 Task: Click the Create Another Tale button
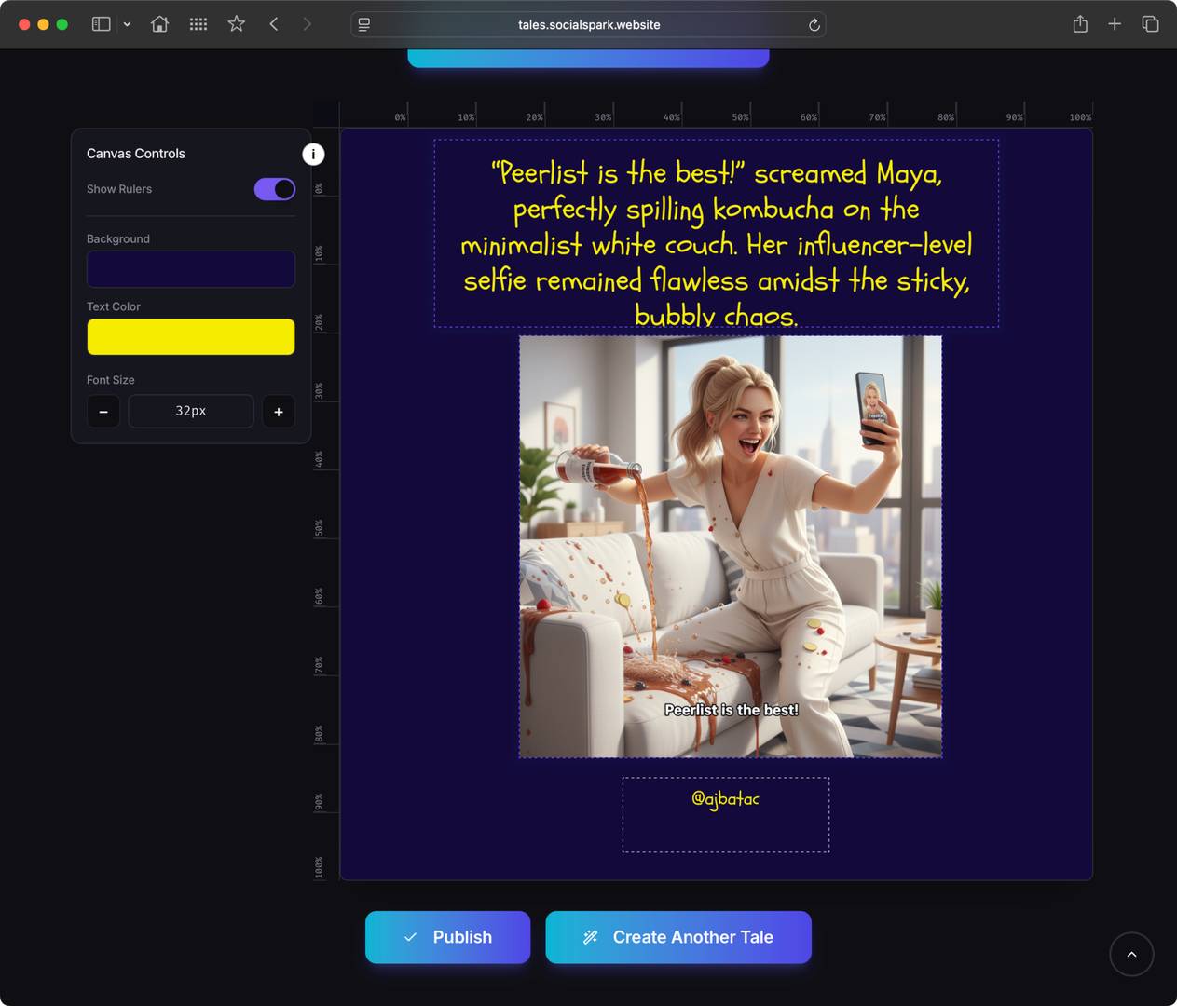[x=677, y=937]
